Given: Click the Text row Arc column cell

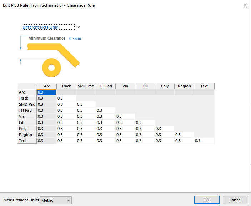Looking at the screenshot, I should pyautogui.click(x=47, y=141).
